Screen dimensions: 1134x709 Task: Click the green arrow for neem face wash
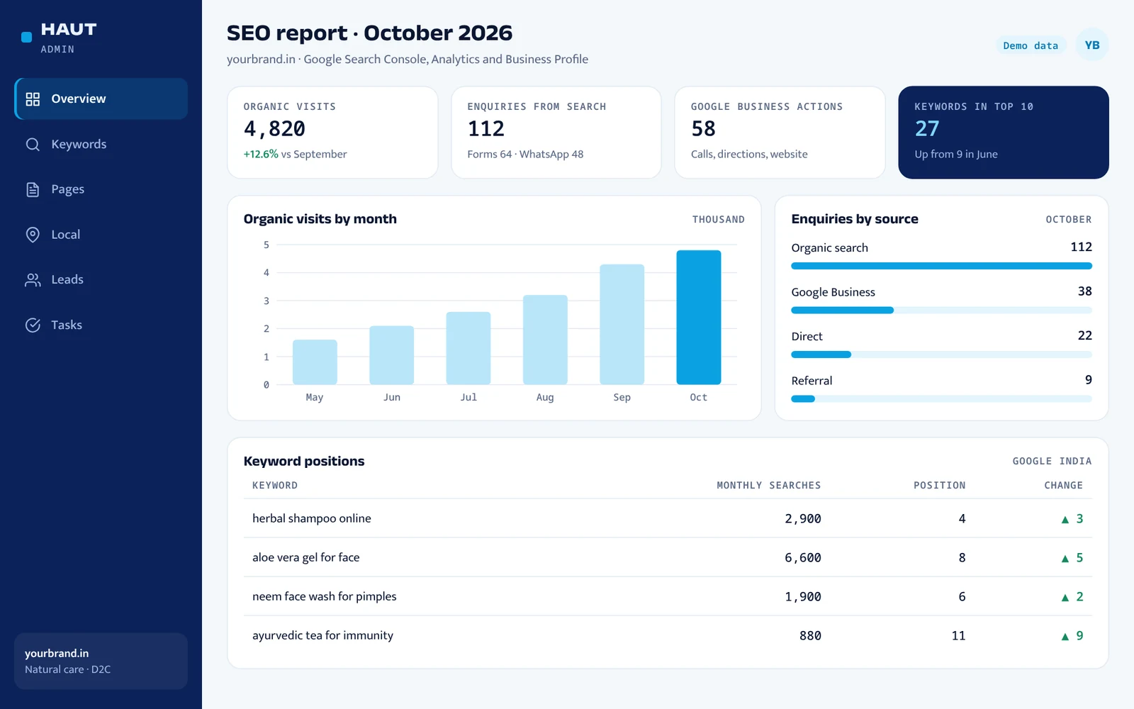tap(1065, 597)
